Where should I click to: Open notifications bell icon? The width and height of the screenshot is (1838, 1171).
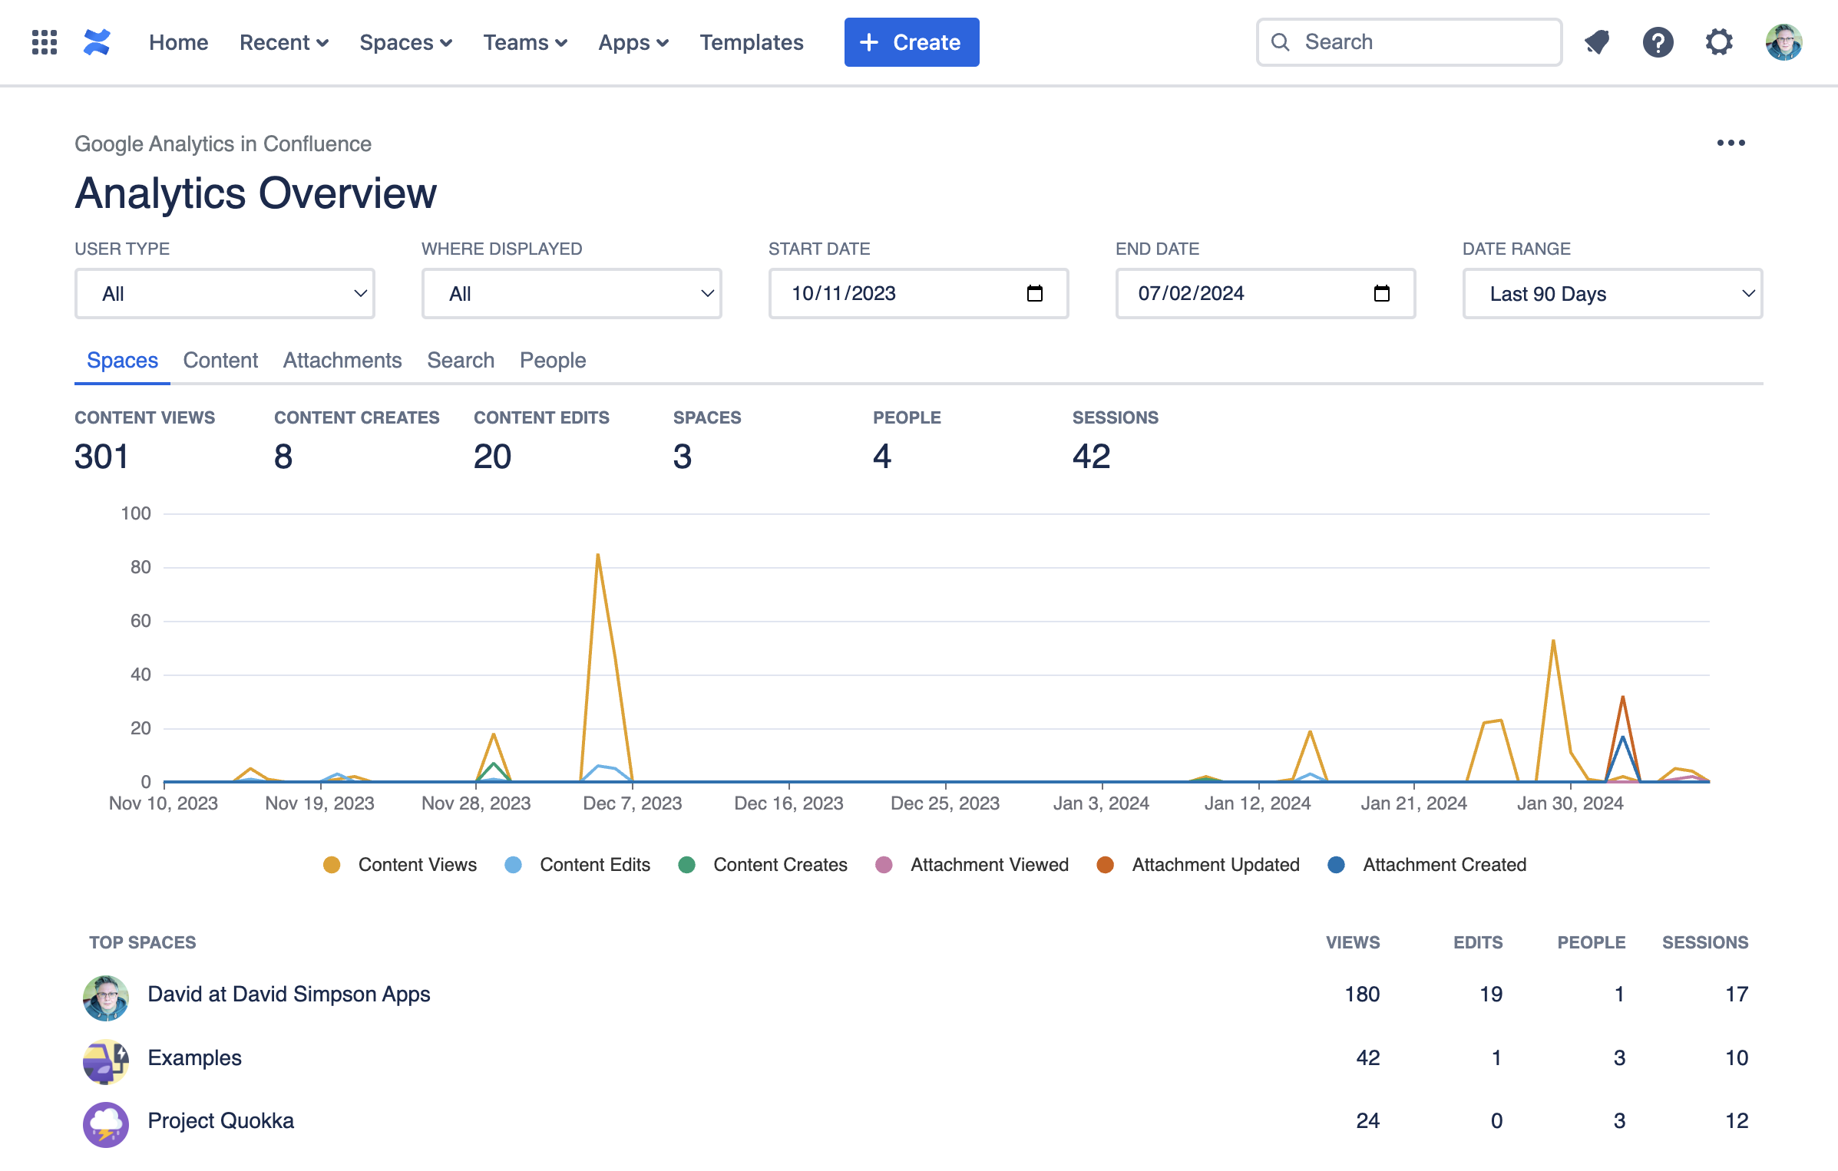pos(1597,42)
